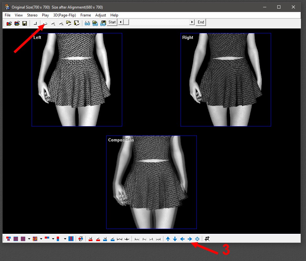Viewport: 306px width, 261px height.
Task: Select the side-by-side view icon
Action: [47, 238]
